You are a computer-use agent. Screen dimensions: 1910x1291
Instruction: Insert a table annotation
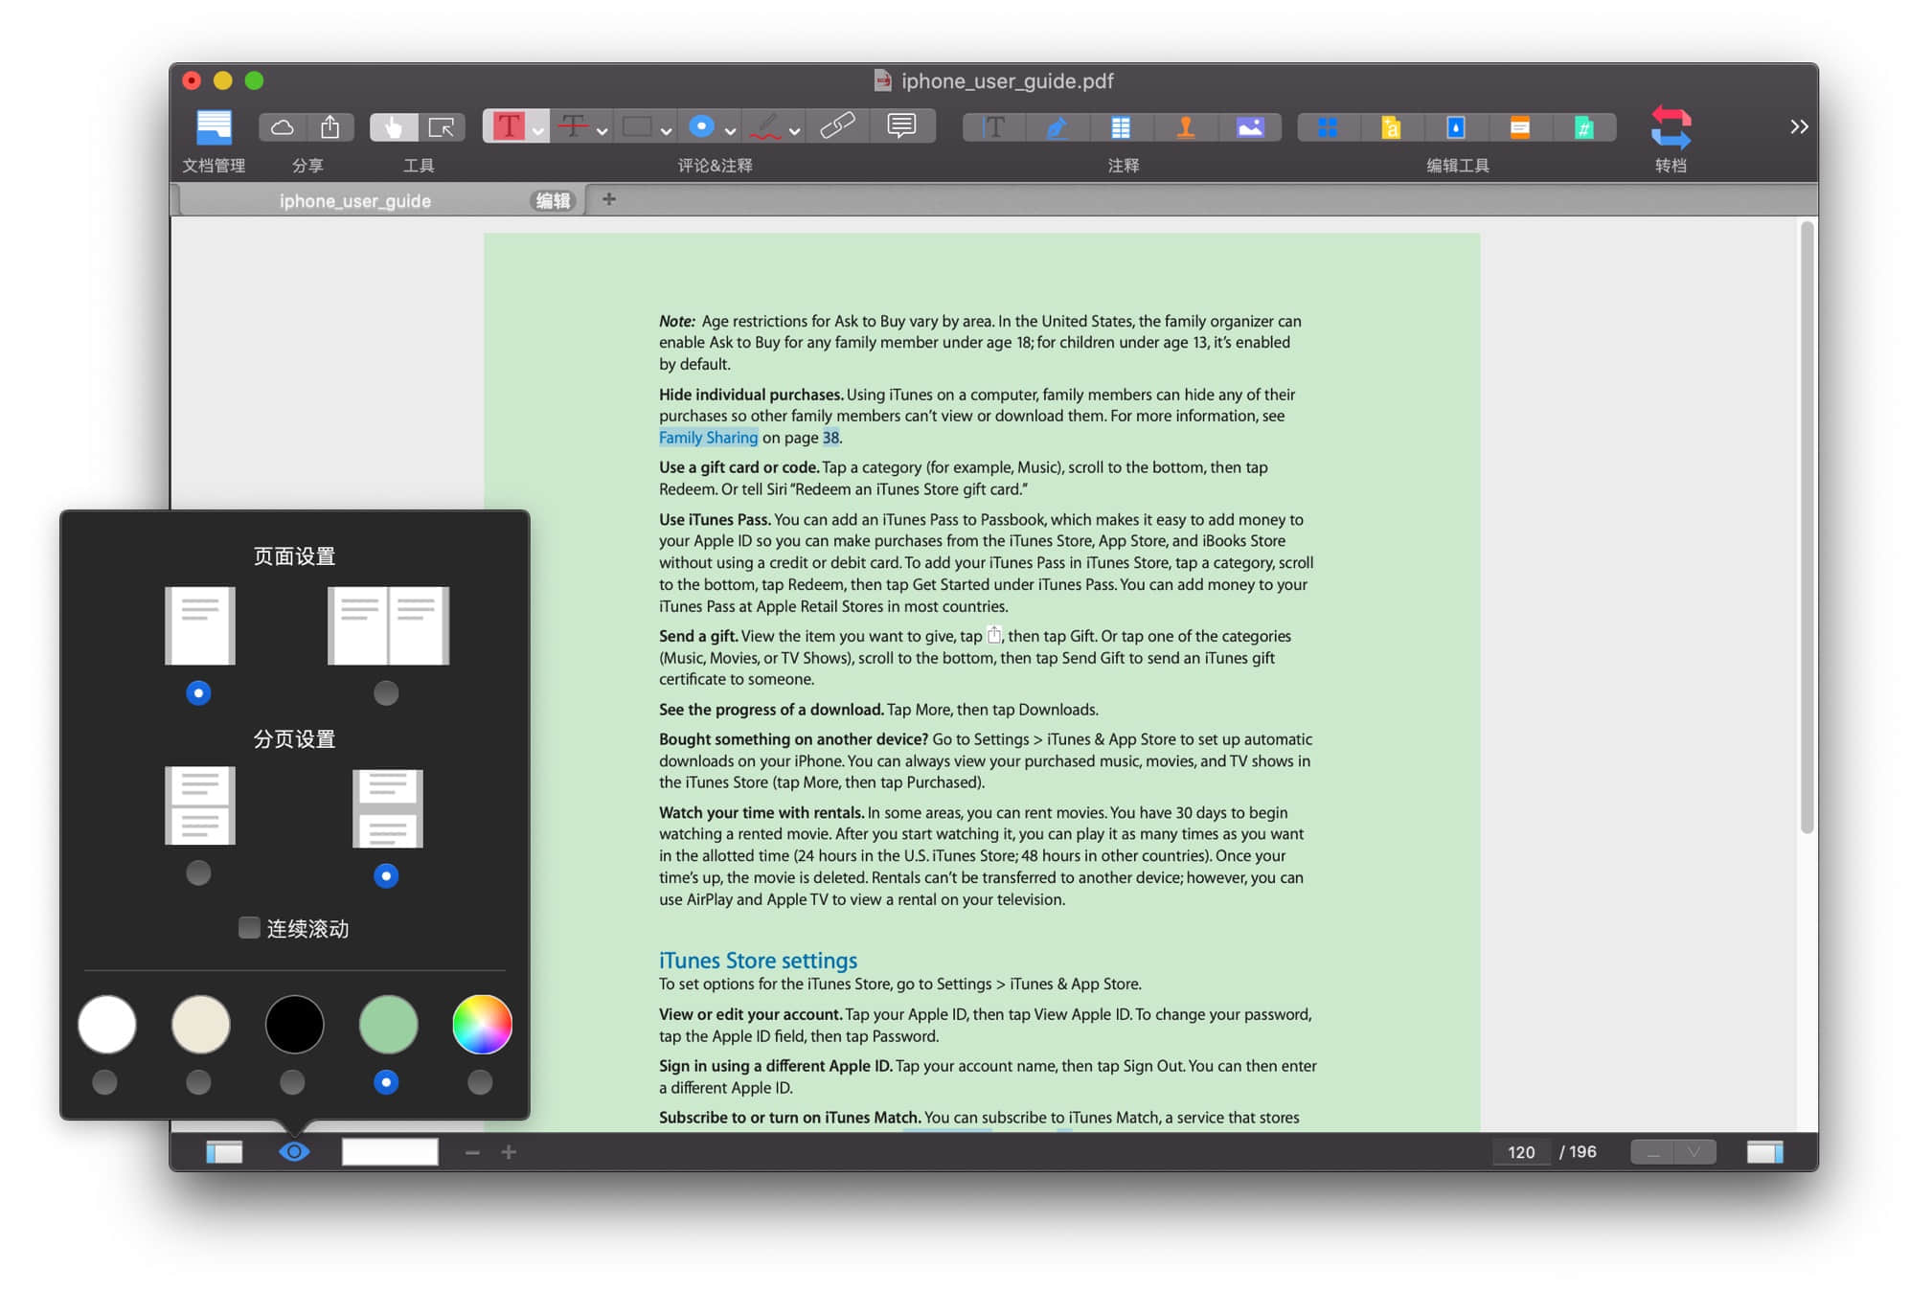(x=1121, y=127)
